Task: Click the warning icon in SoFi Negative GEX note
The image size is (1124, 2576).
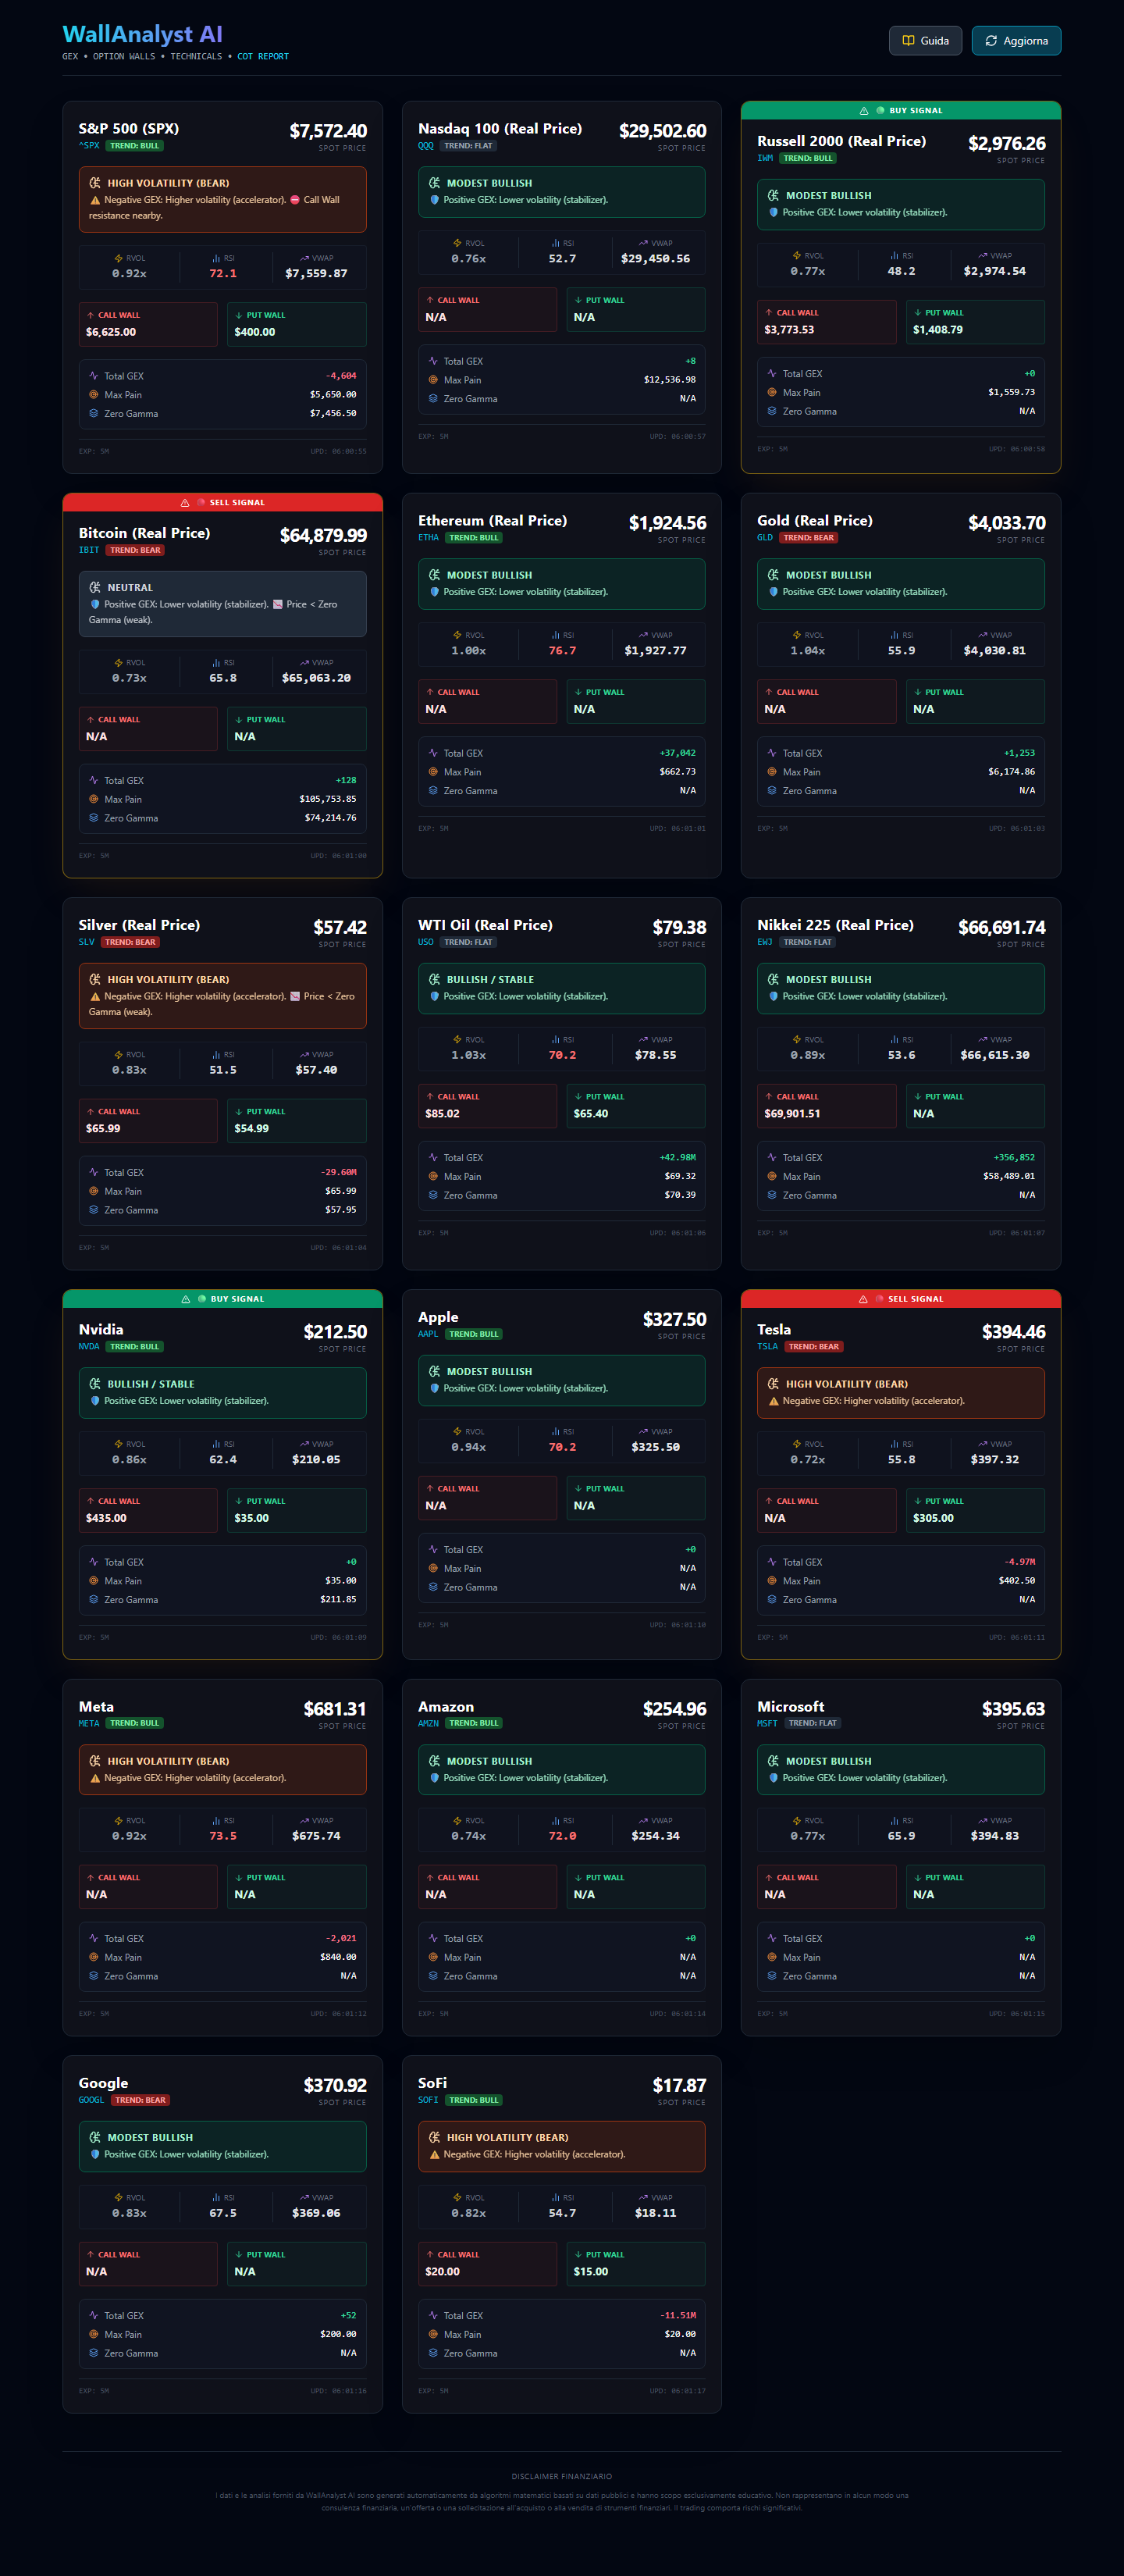Action: 434,2154
